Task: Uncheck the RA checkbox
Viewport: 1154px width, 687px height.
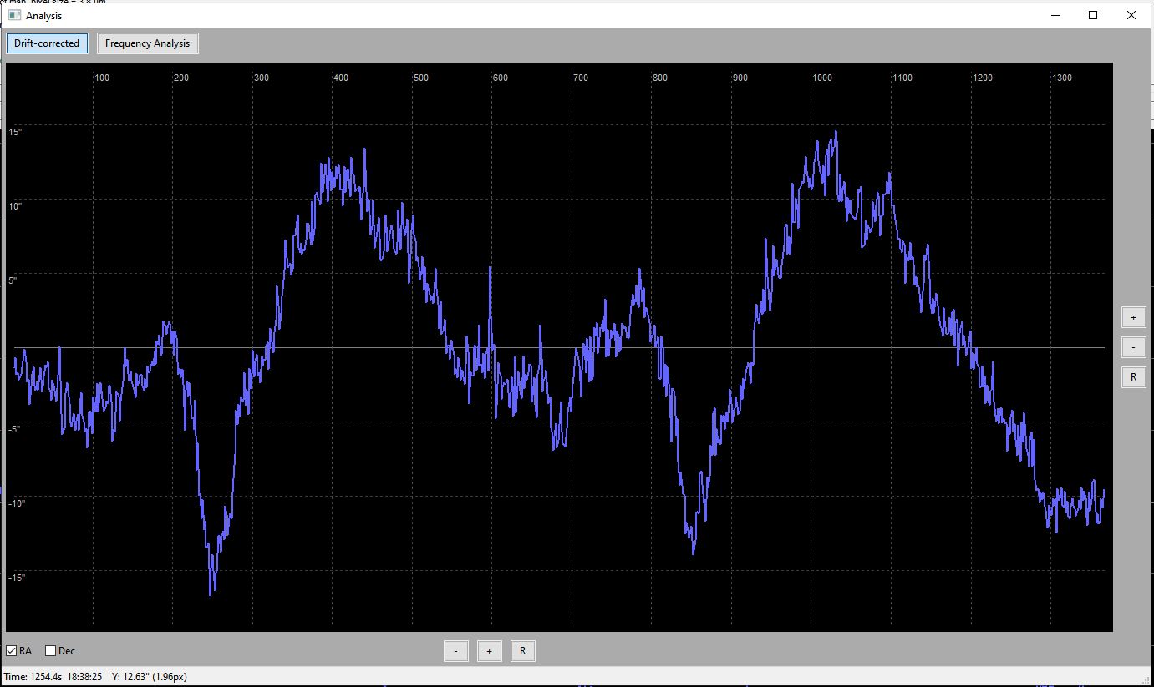Action: (12, 651)
